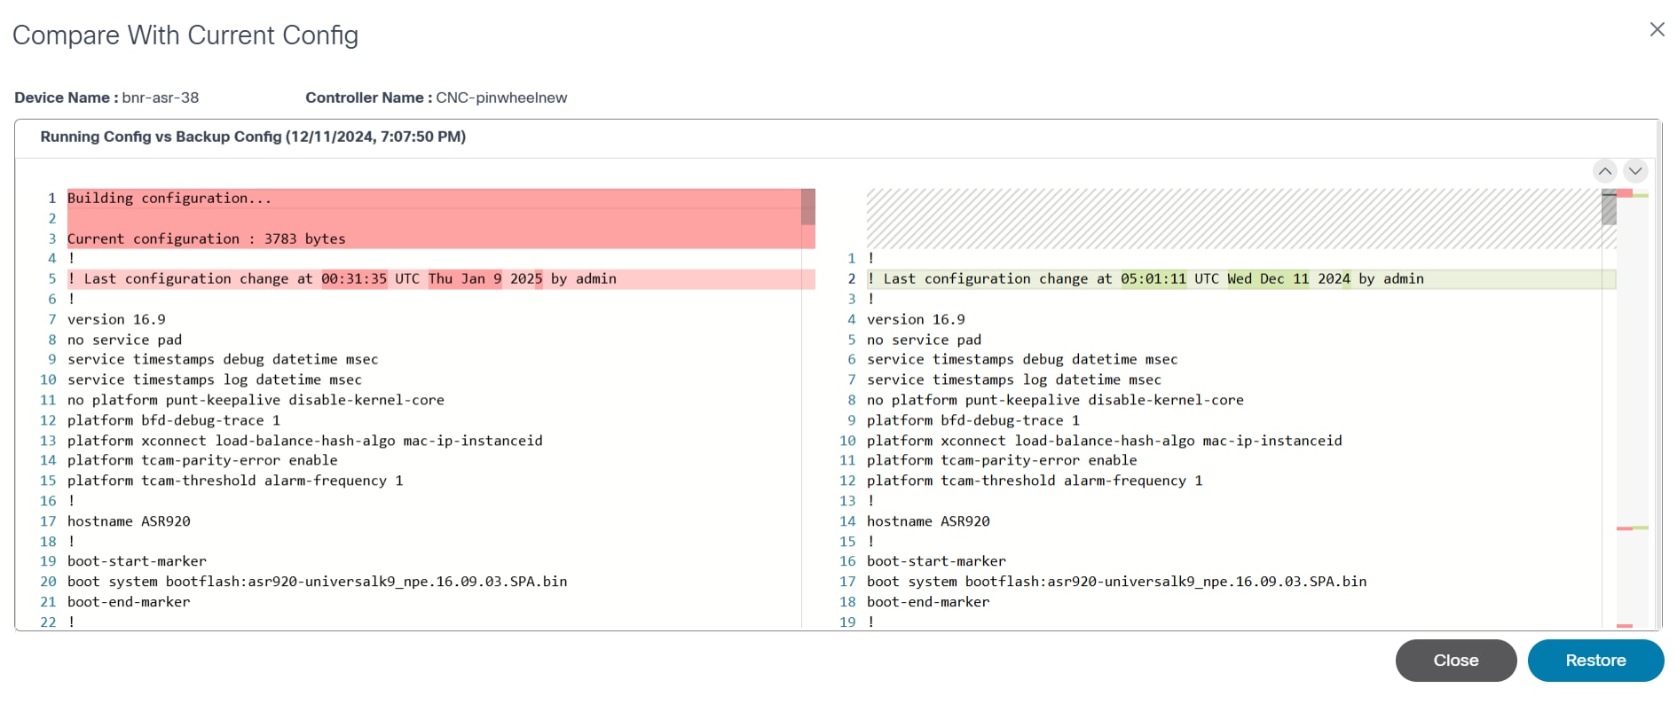This screenshot has width=1677, height=704.
Task: Select line number 20 in running config
Action: click(48, 582)
